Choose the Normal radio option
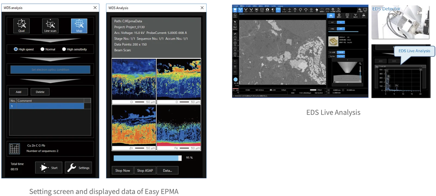This screenshot has width=436, height=196. coord(48,49)
